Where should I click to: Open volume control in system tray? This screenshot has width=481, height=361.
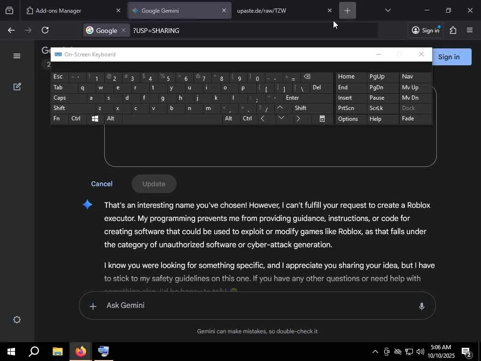click(x=420, y=352)
